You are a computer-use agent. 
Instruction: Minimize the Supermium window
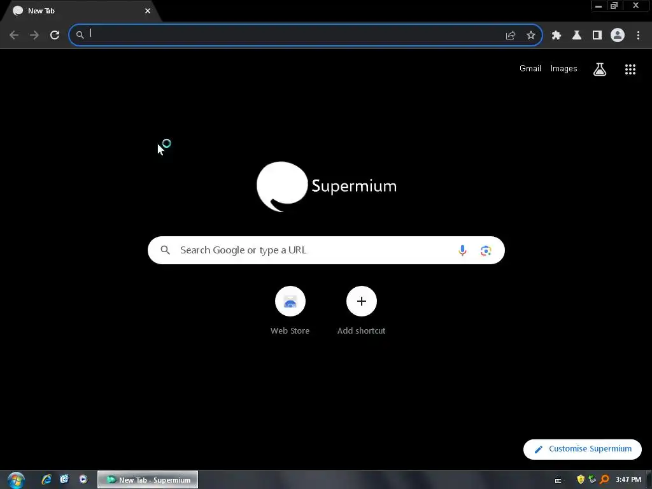click(599, 6)
